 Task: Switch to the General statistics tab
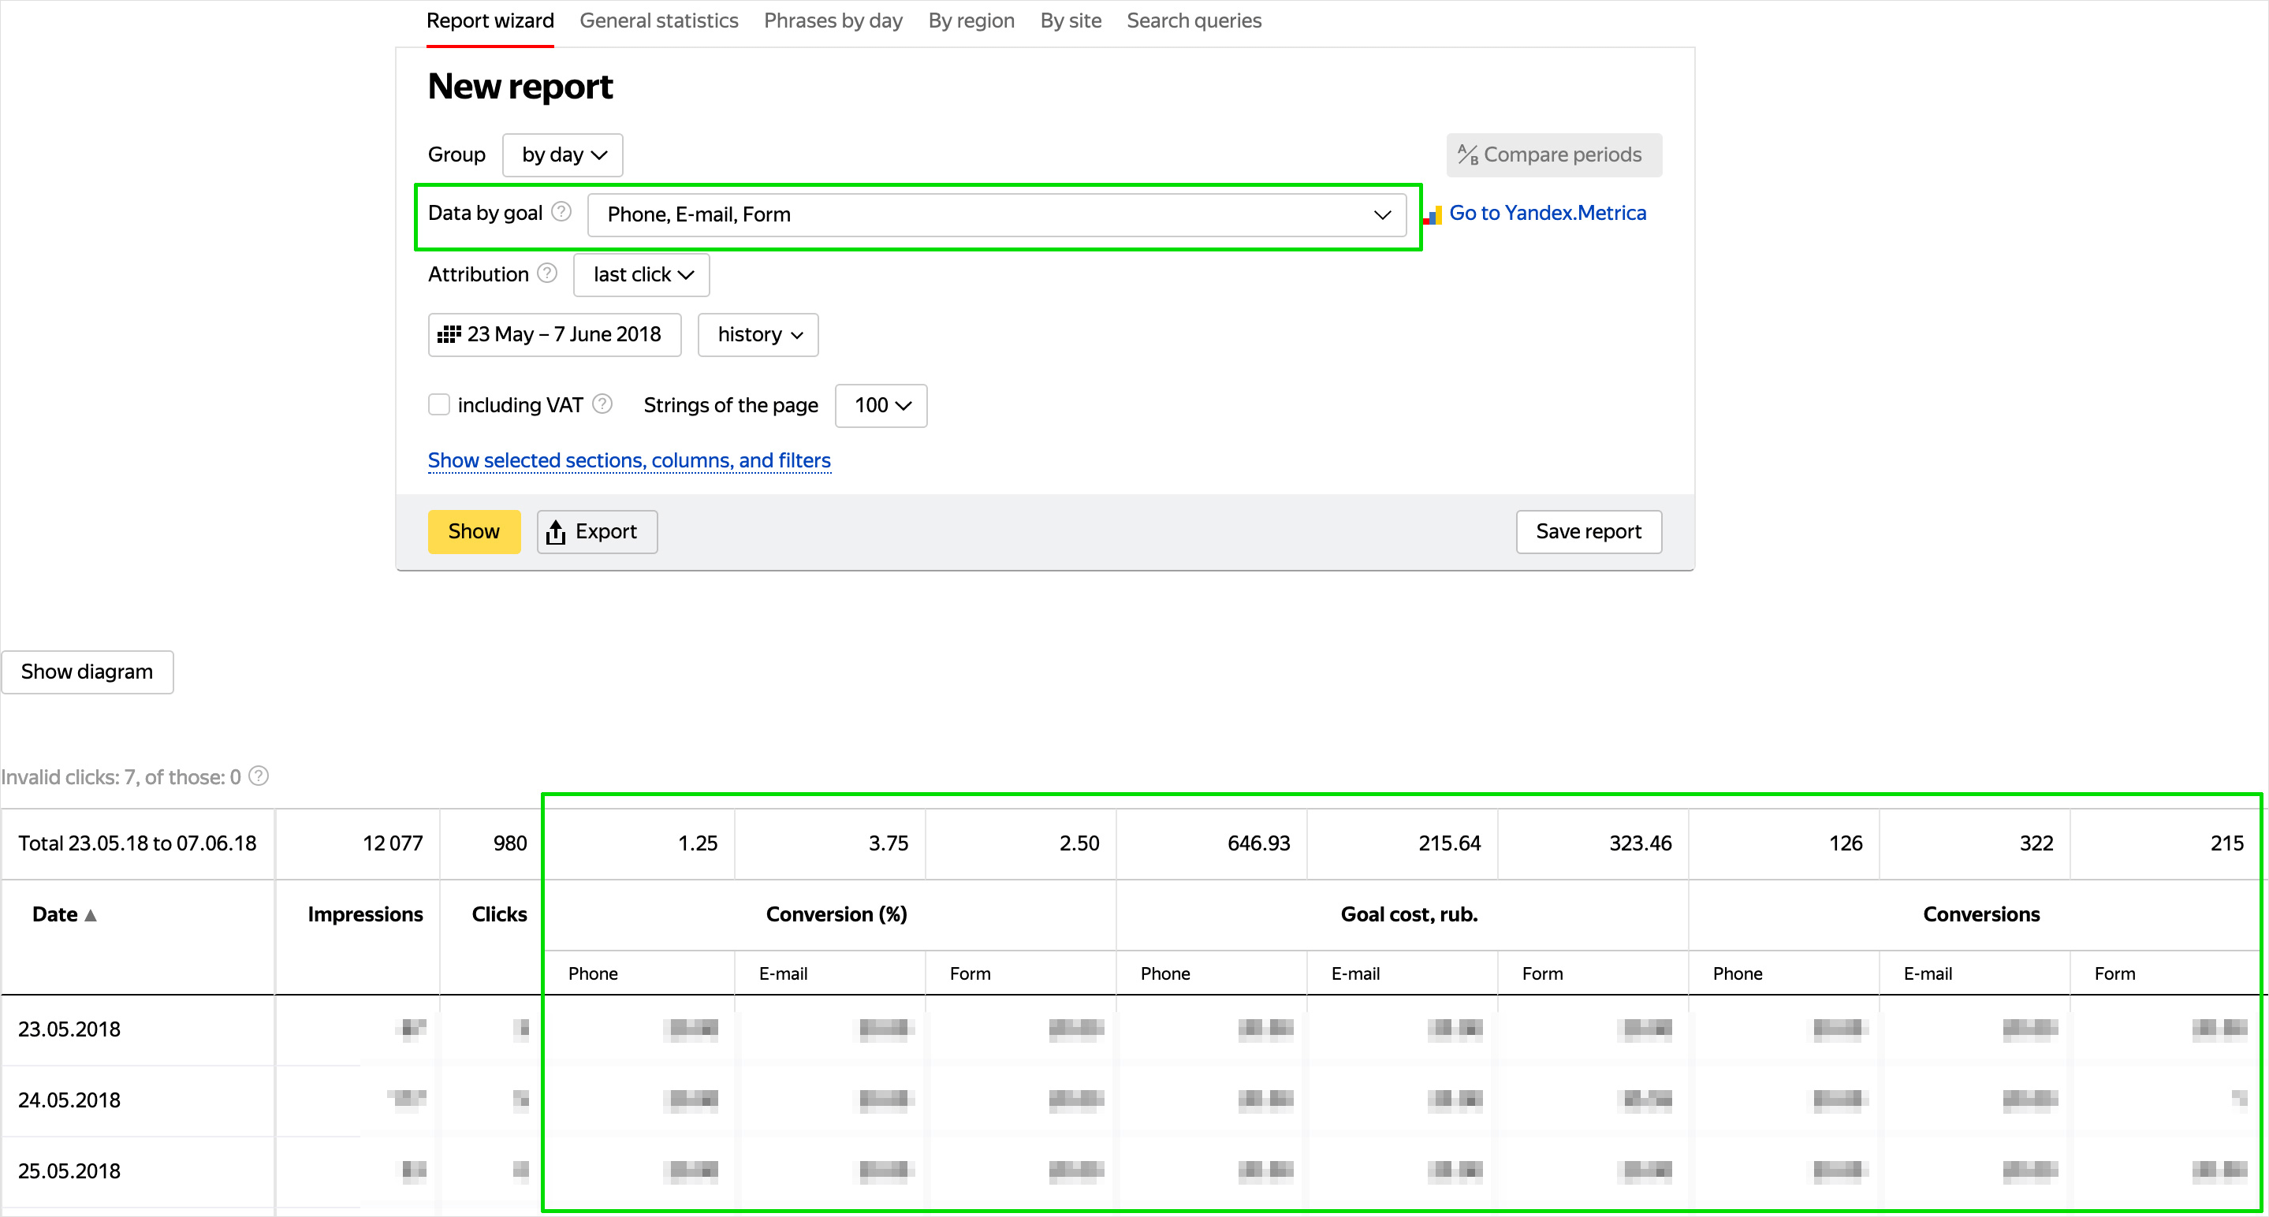tap(658, 20)
